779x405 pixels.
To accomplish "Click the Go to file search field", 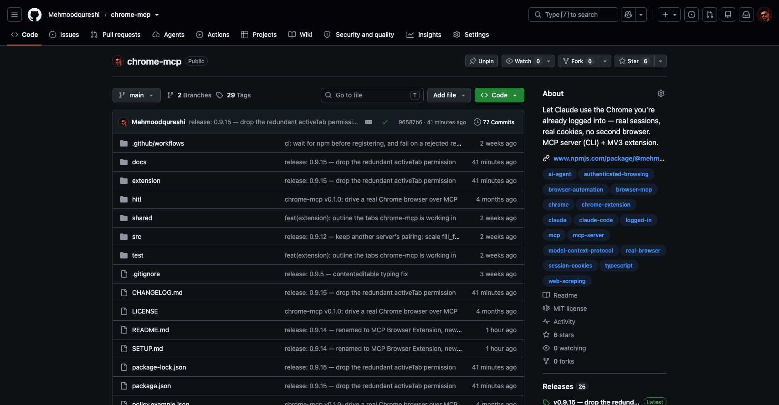I will pyautogui.click(x=372, y=95).
